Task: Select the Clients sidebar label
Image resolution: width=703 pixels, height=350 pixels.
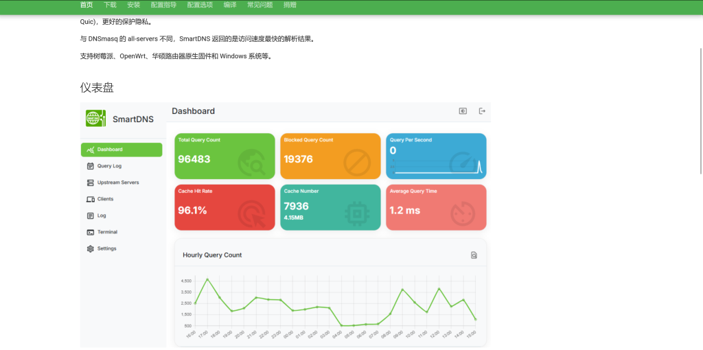Action: (x=105, y=199)
